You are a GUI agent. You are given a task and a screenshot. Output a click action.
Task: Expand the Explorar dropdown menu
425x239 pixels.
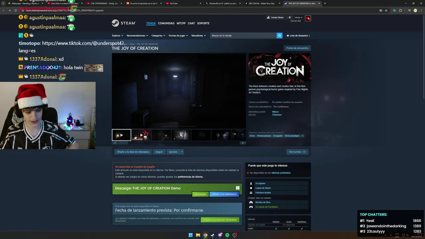[x=118, y=36]
